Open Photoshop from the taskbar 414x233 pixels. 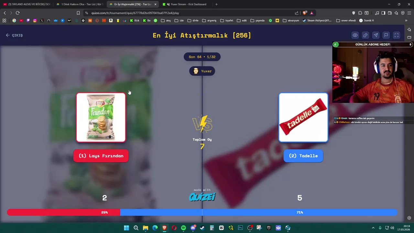pos(240,228)
